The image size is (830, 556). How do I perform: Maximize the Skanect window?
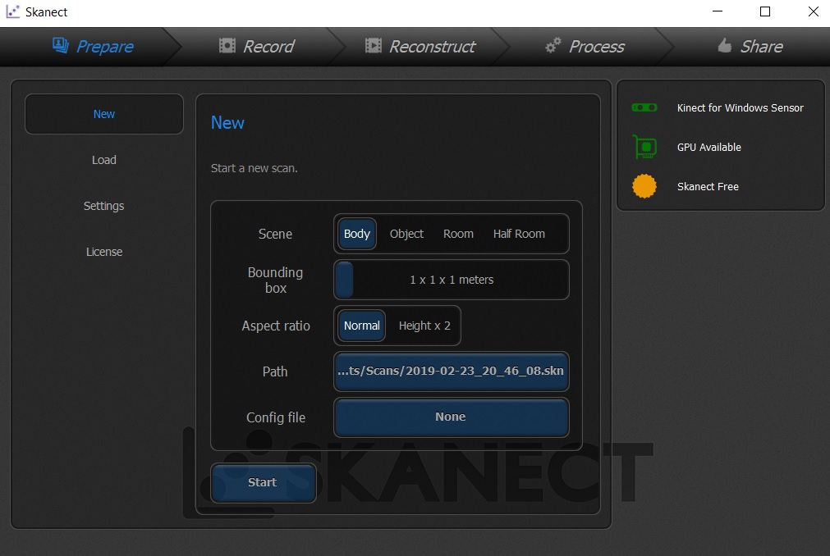pos(765,11)
